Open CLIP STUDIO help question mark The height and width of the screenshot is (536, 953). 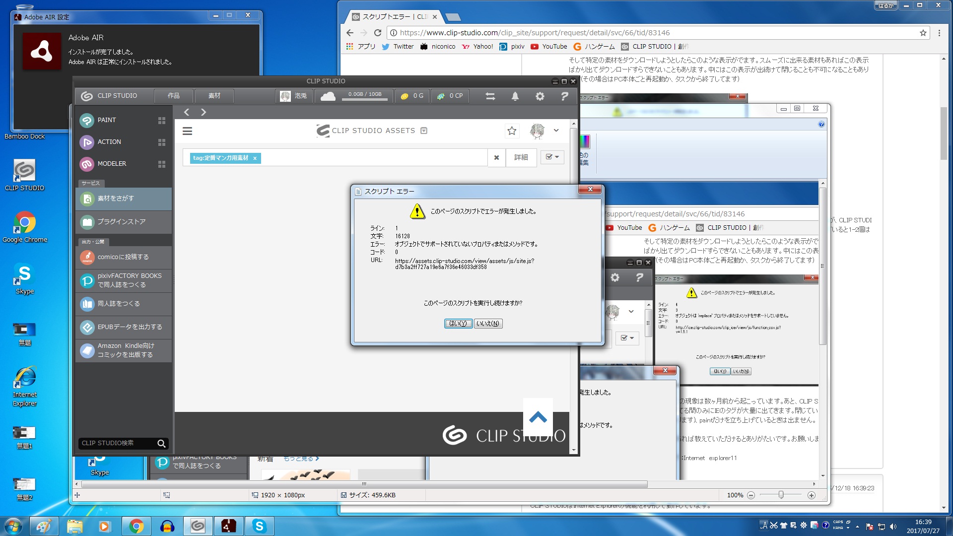[x=564, y=96]
